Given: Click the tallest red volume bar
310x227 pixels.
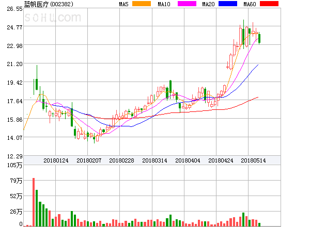Looking at the screenshot, I should click(x=34, y=202).
